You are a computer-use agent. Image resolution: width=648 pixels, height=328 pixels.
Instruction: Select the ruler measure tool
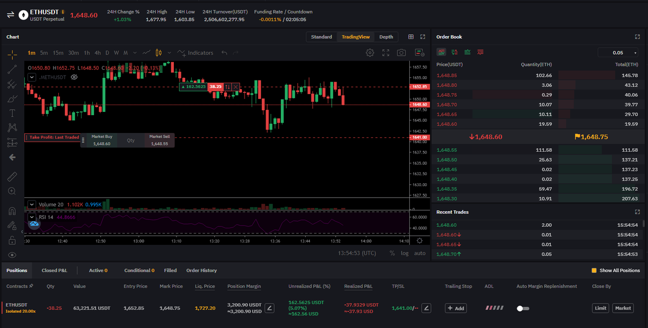coord(12,176)
